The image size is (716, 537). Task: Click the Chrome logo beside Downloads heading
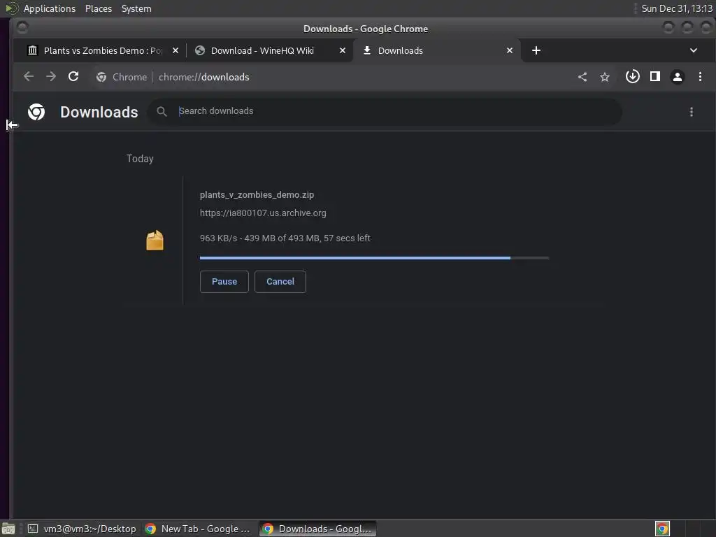[36, 112]
